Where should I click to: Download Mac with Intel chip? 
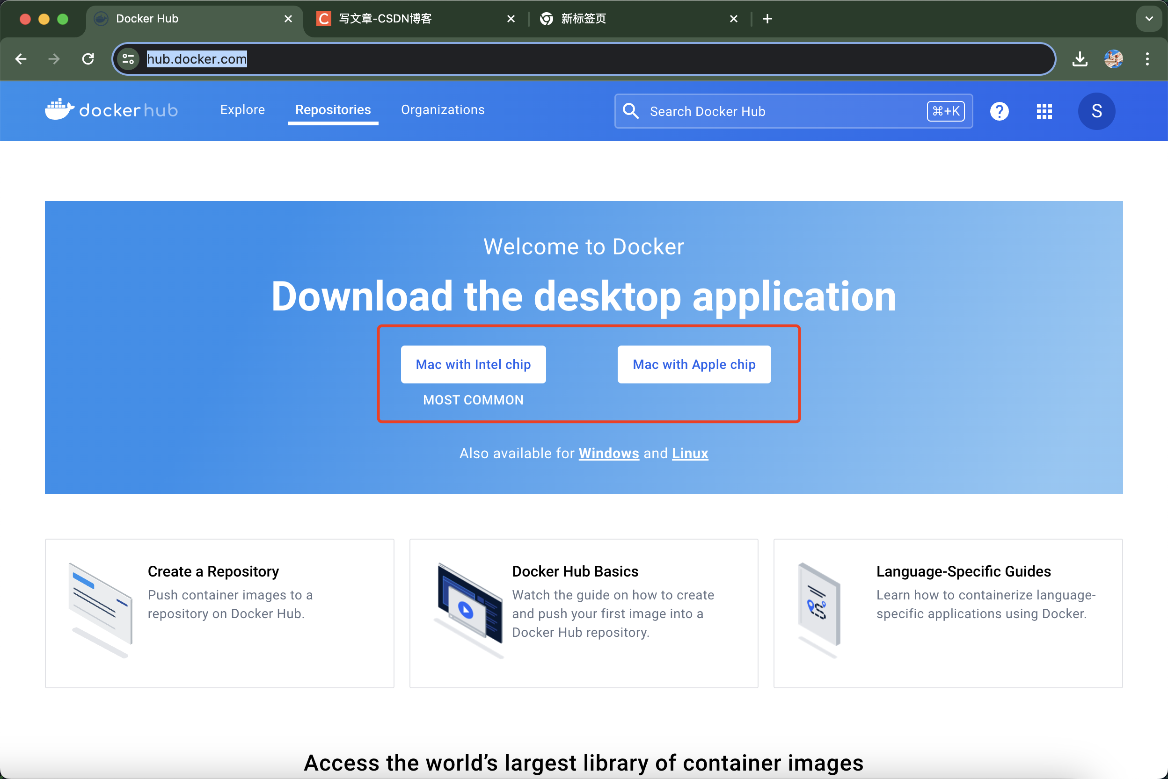tap(473, 364)
